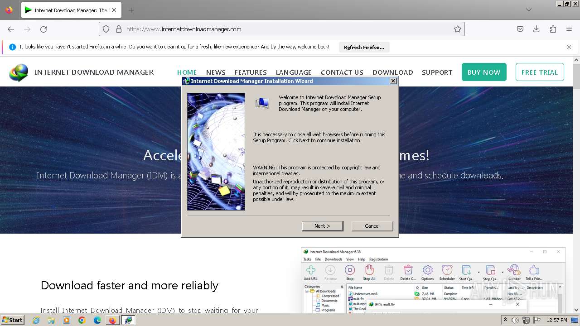Show hidden system tray icons
Screen dimensions: 580x326
(x=505, y=320)
